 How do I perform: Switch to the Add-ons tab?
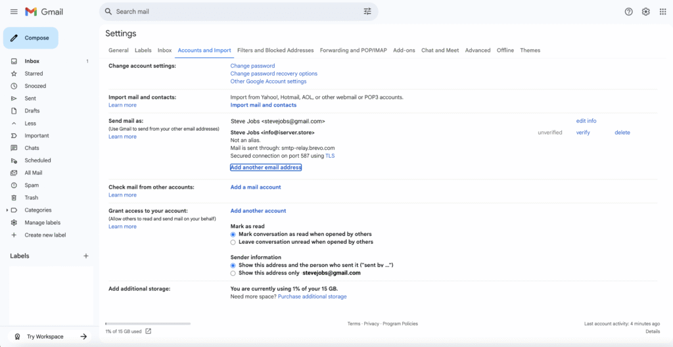(404, 50)
